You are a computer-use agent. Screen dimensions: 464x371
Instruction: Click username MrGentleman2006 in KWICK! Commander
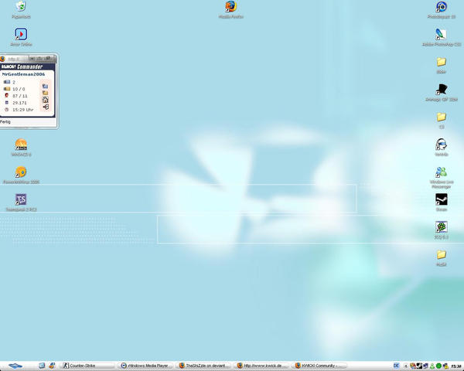[23, 74]
